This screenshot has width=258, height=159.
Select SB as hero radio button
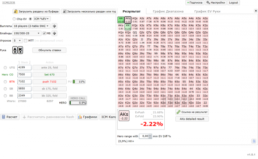click(x=5, y=89)
